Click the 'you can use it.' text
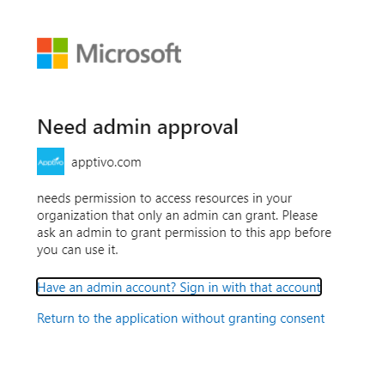 [77, 250]
